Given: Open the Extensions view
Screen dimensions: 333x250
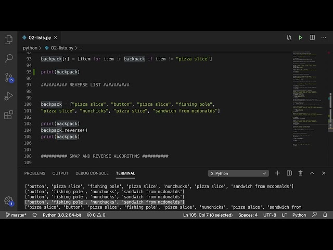Looking at the screenshot, I should [8, 115].
